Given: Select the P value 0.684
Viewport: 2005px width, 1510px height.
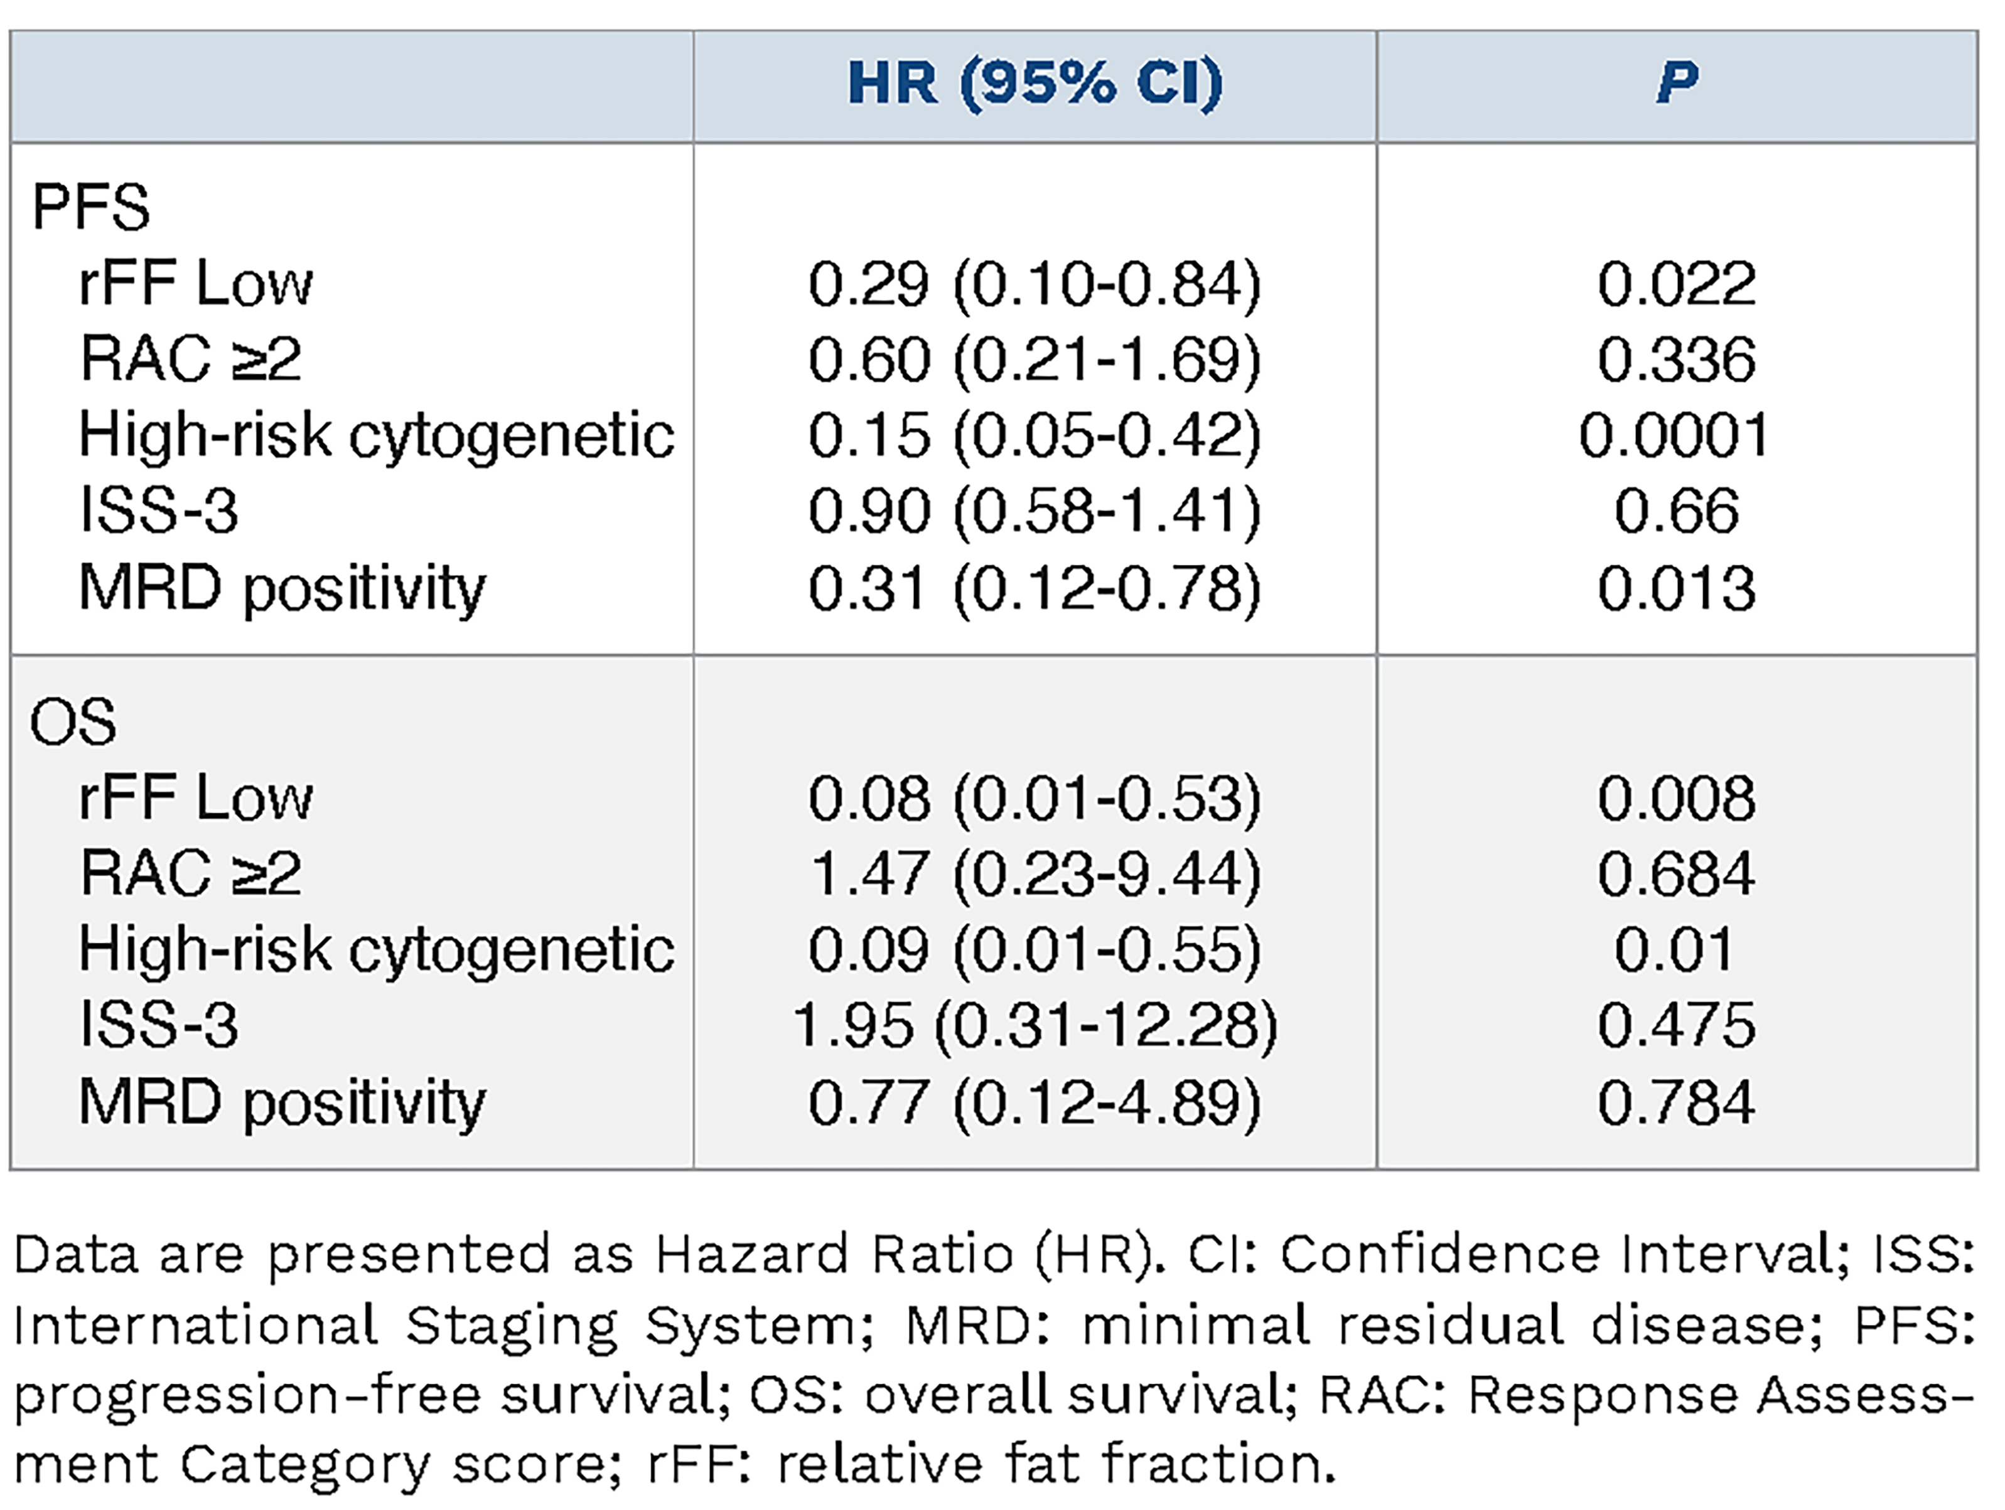Looking at the screenshot, I should point(1676,875).
